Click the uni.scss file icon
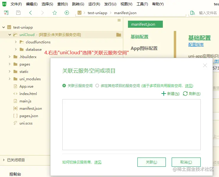 [15, 123]
